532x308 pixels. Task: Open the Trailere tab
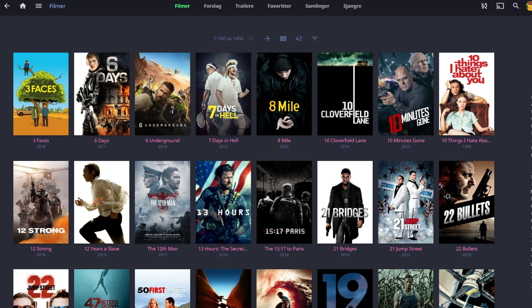(244, 6)
